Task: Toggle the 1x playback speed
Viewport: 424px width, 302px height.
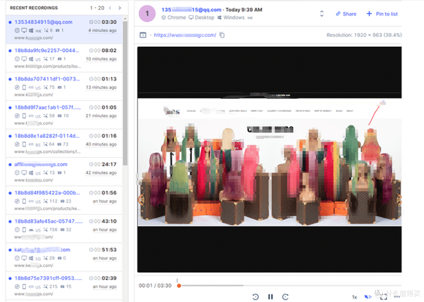Action: (355, 297)
